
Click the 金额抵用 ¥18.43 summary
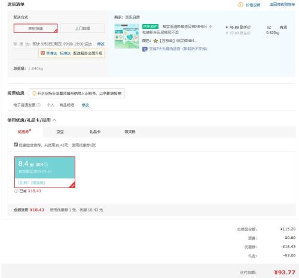pyautogui.click(x=29, y=210)
